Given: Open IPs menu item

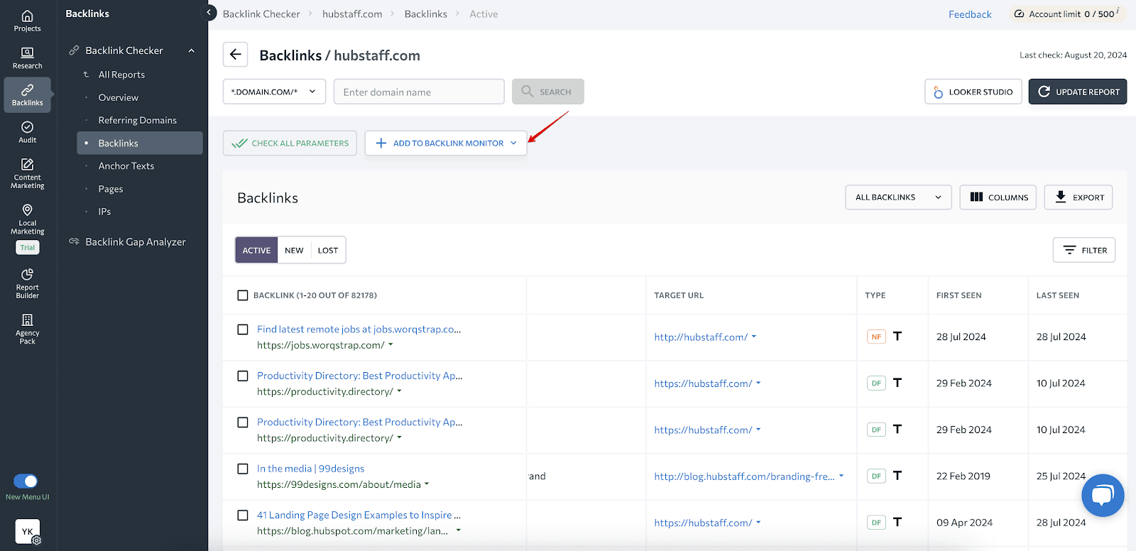Looking at the screenshot, I should pyautogui.click(x=104, y=212).
